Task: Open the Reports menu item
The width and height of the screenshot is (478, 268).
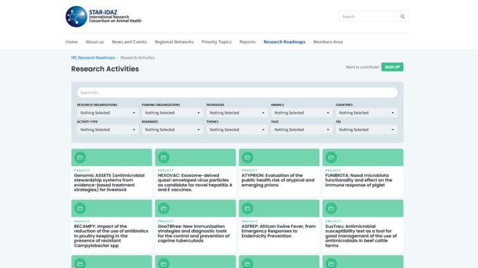Action: [x=247, y=42]
